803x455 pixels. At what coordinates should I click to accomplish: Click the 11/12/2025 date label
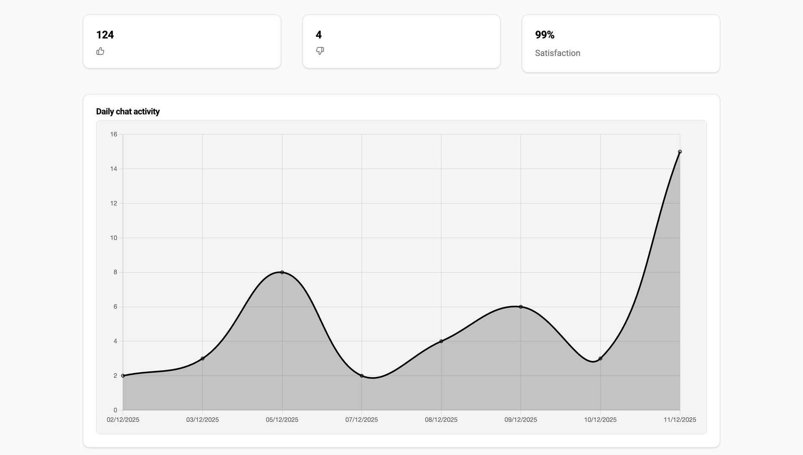click(680, 420)
